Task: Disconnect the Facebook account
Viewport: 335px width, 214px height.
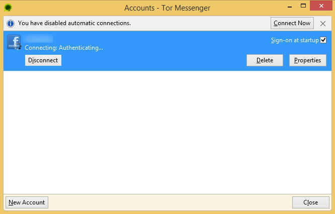Action: [43, 60]
